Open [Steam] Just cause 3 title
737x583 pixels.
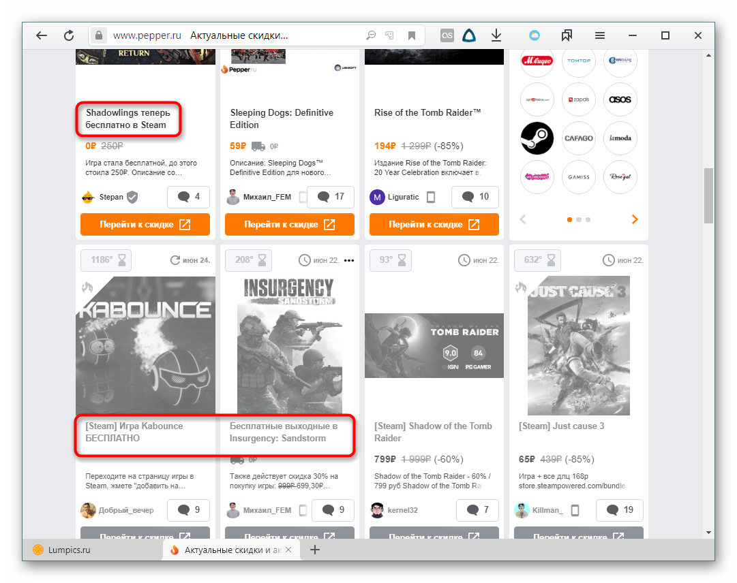click(x=562, y=426)
